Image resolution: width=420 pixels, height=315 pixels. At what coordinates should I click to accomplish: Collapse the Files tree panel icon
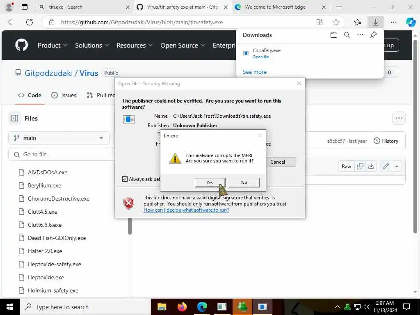(15, 118)
